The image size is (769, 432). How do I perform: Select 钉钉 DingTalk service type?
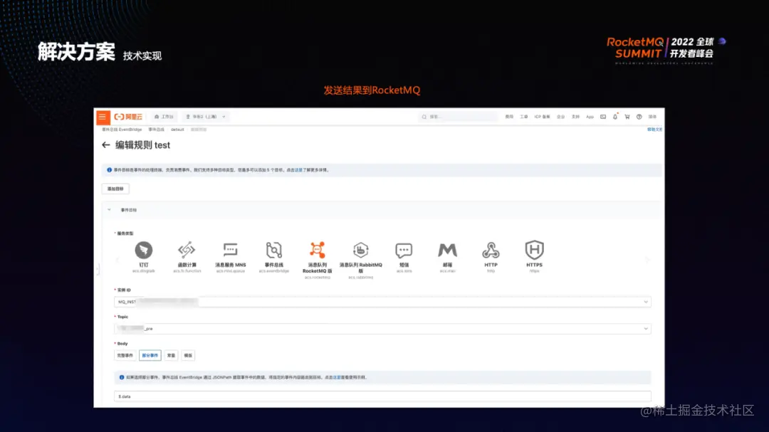point(144,256)
